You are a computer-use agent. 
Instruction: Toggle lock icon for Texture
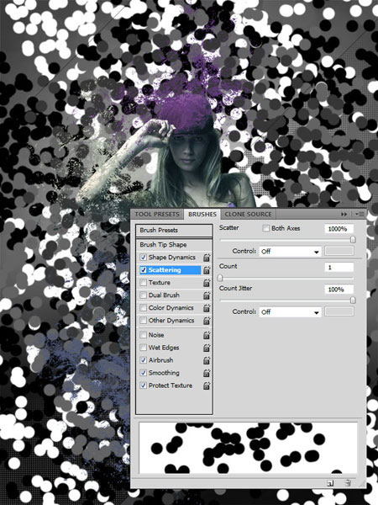click(x=207, y=283)
